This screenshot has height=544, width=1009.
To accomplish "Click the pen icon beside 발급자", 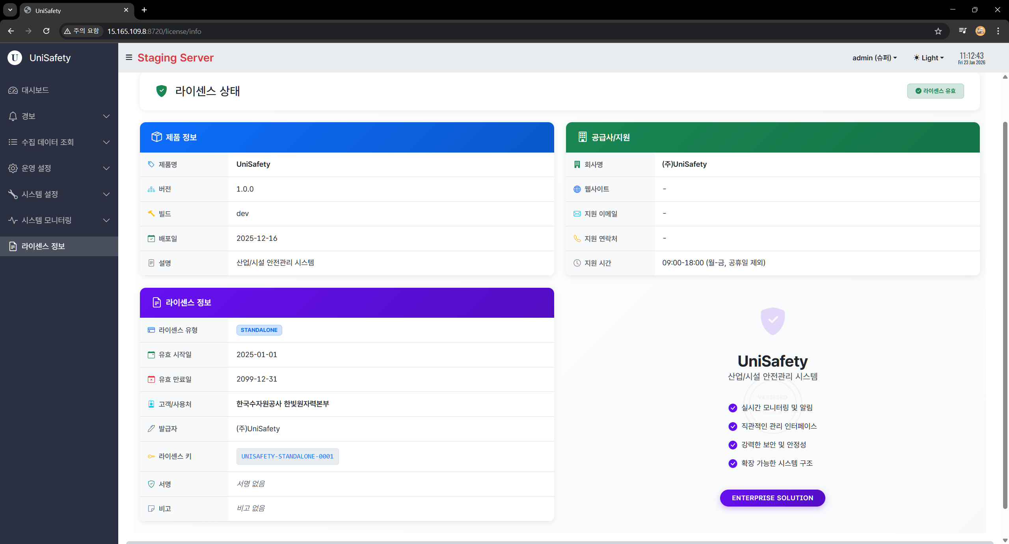I will [x=151, y=428].
